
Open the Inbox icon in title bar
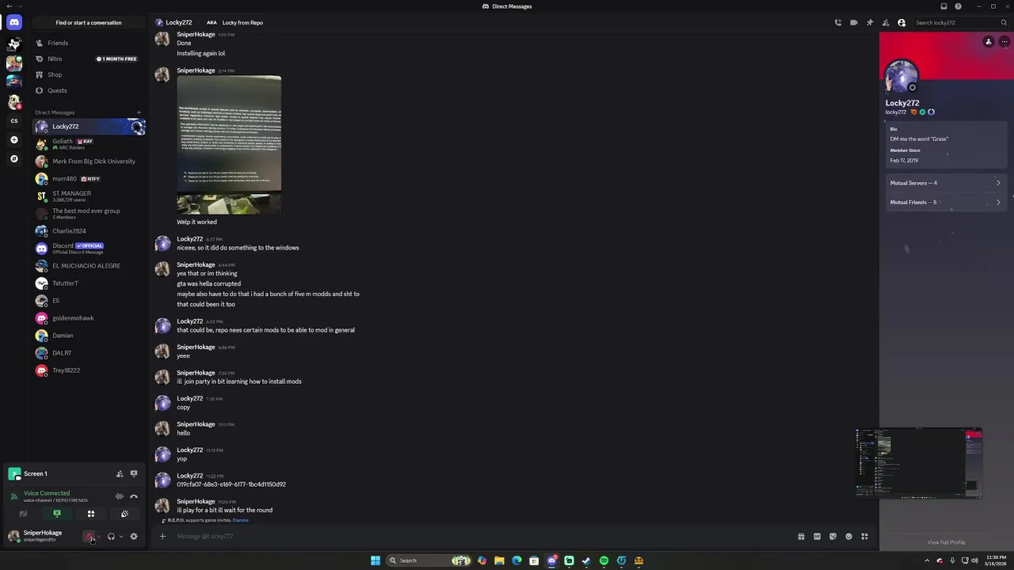click(x=943, y=6)
